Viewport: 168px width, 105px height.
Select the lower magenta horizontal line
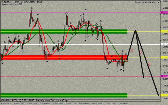[81, 77]
